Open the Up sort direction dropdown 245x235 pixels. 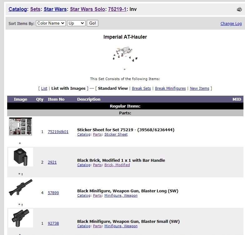[76, 23]
